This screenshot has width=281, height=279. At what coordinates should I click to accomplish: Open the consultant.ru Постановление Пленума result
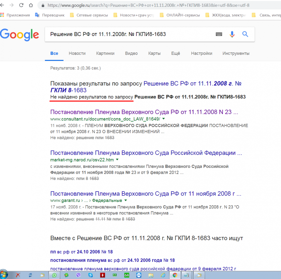(x=144, y=112)
